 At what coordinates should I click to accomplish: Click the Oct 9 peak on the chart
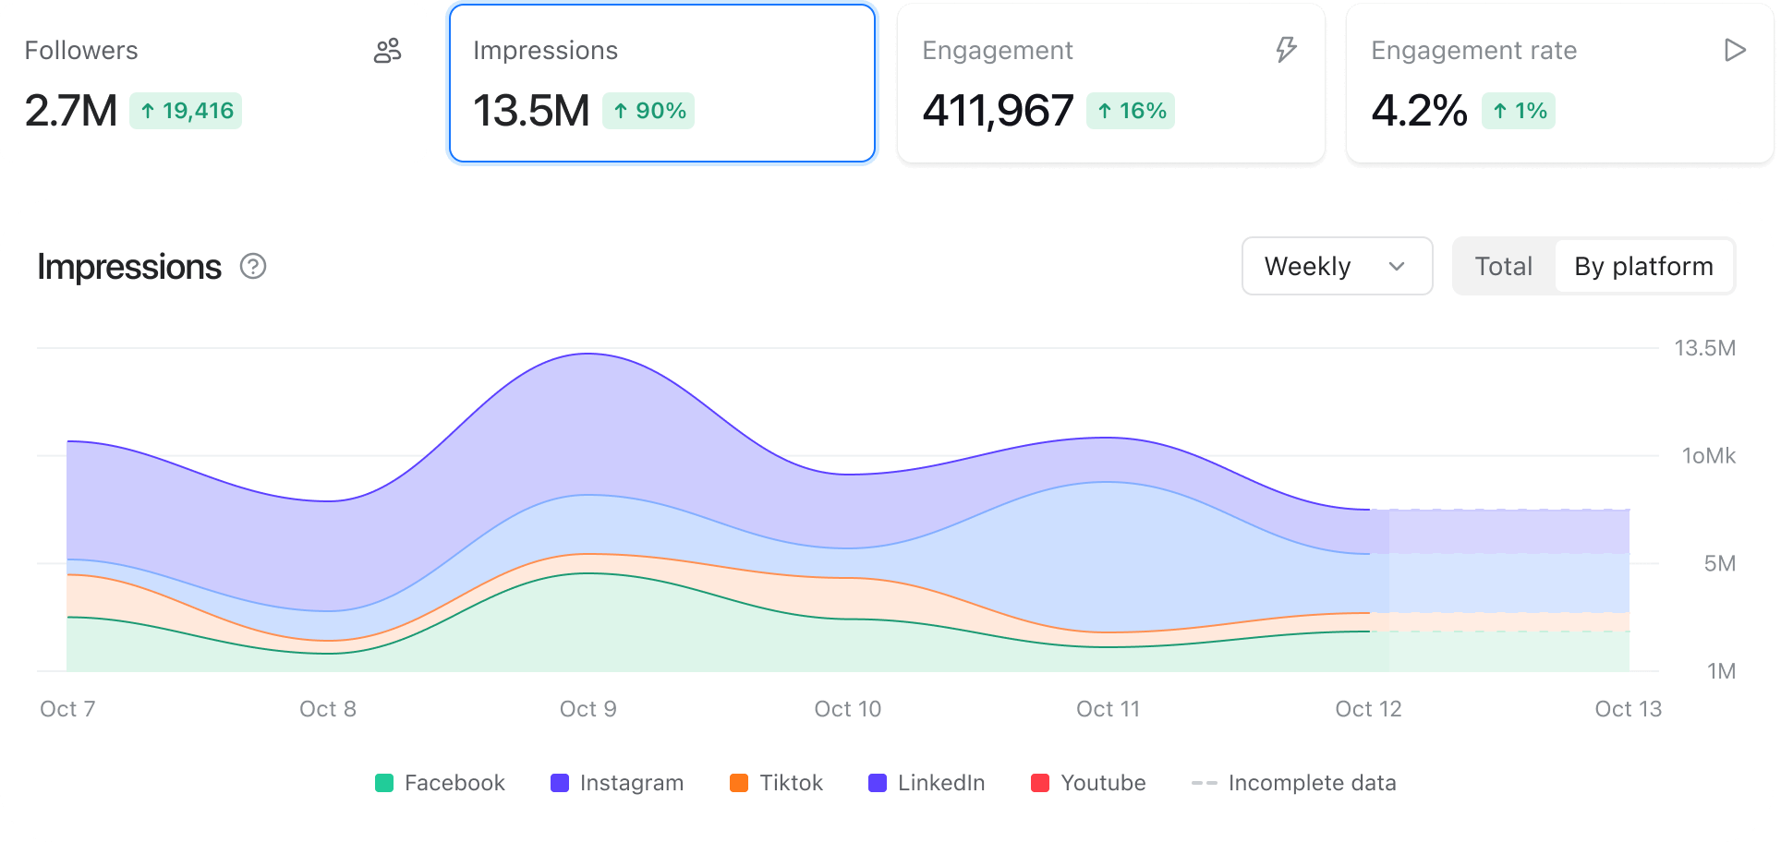coord(588,355)
